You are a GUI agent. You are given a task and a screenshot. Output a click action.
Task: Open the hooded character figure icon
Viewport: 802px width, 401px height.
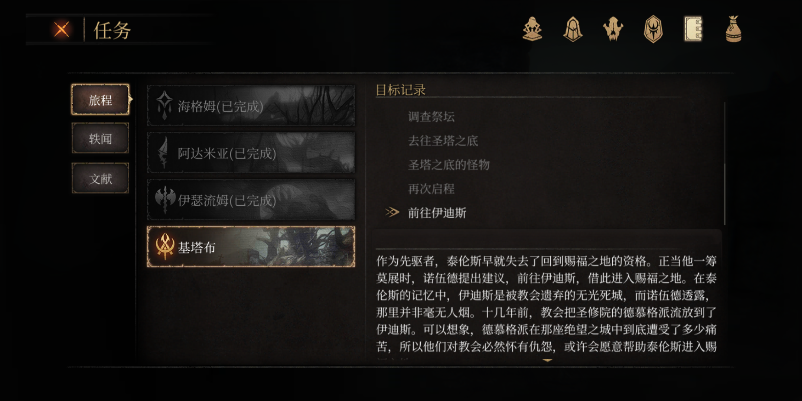532,29
